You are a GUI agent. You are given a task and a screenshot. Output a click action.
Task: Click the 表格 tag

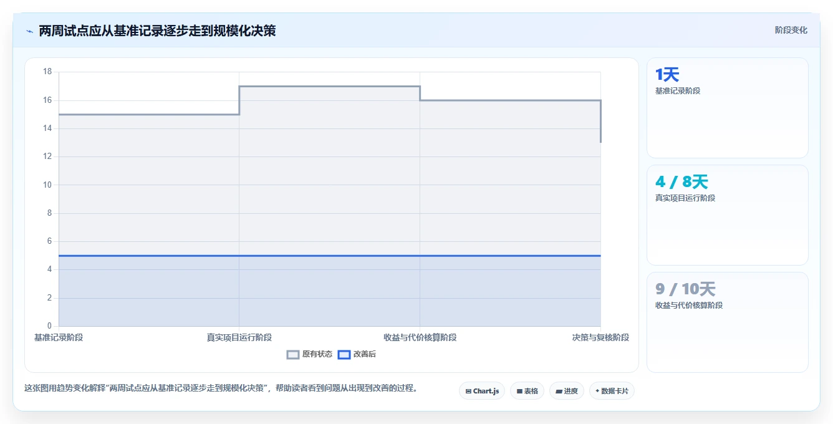click(527, 391)
